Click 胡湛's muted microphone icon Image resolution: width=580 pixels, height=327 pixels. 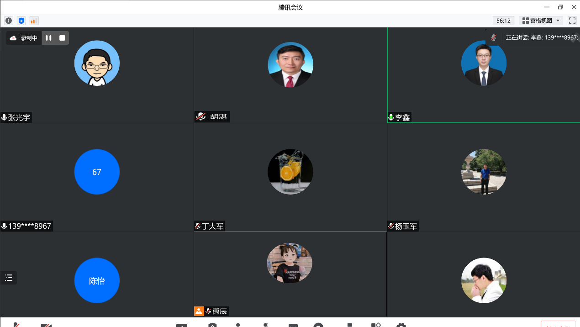coord(201,116)
